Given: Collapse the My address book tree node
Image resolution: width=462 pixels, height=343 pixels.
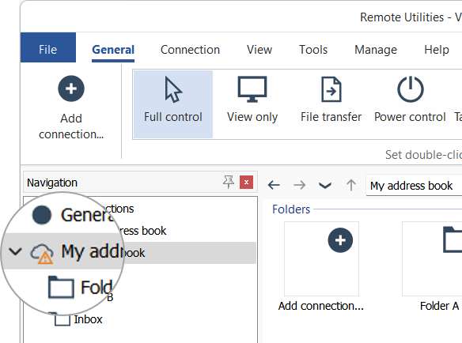Looking at the screenshot, I should click(15, 251).
